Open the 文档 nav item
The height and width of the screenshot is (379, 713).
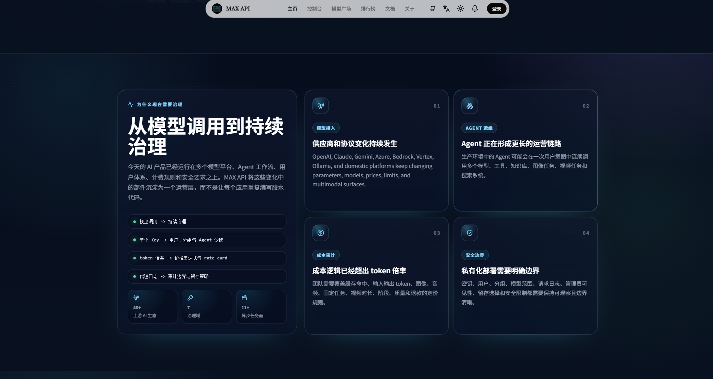(390, 9)
